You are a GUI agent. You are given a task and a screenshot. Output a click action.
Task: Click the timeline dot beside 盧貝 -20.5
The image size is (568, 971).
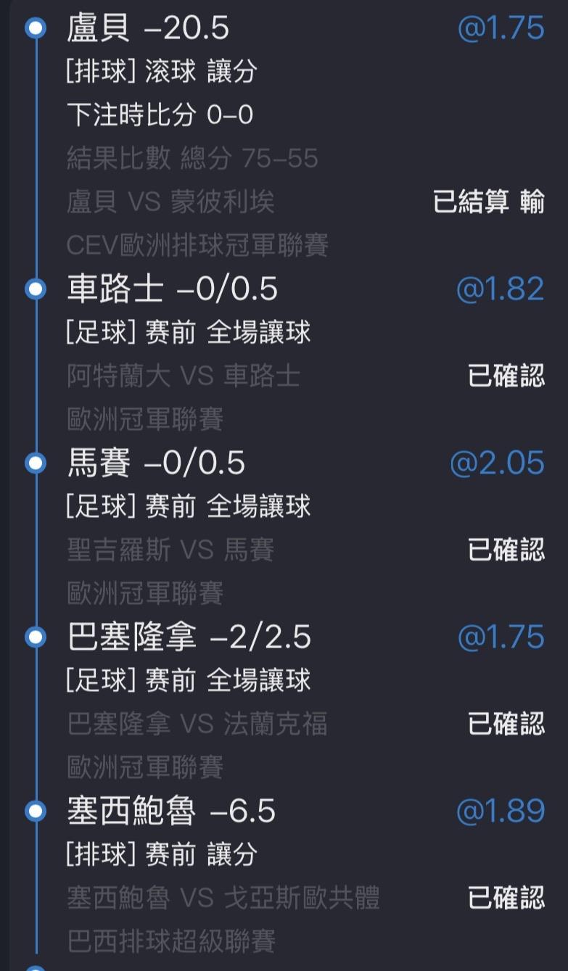click(x=35, y=28)
